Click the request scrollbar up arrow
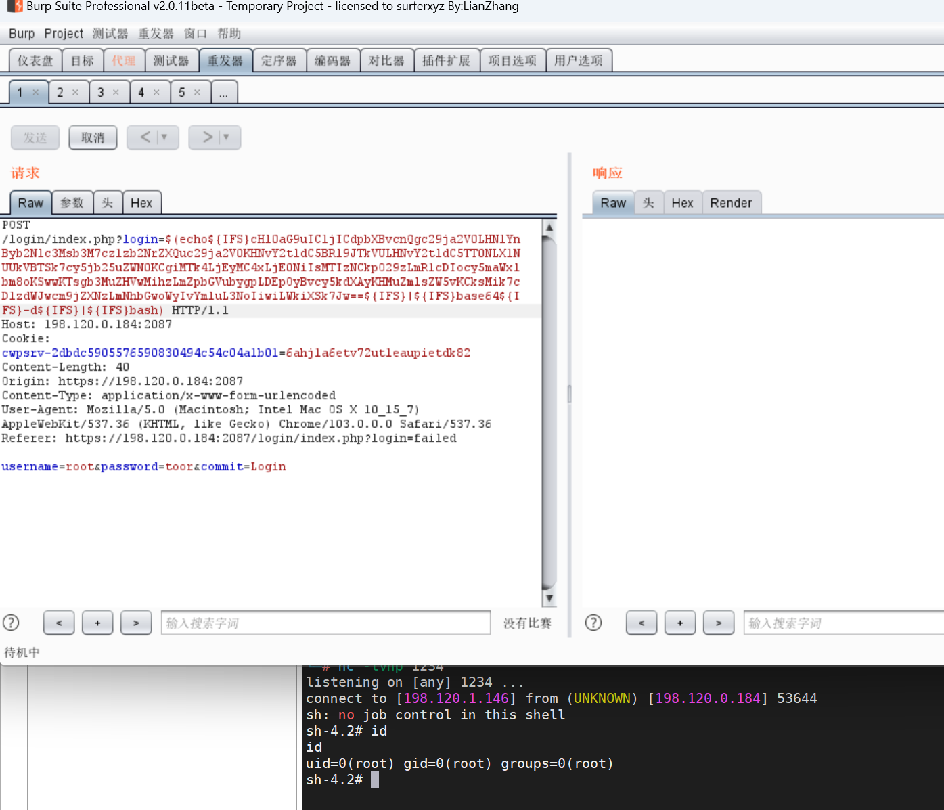The image size is (944, 810). 549,227
